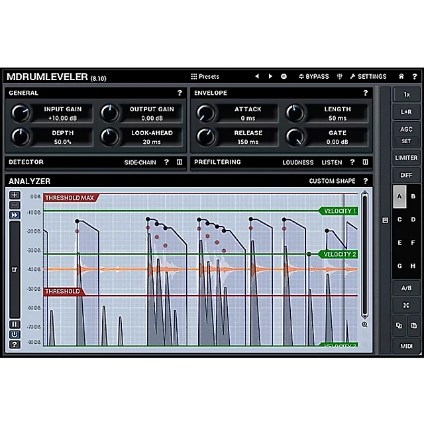424x424 pixels.
Task: Pause the analyzer display
Action: pyautogui.click(x=15, y=324)
